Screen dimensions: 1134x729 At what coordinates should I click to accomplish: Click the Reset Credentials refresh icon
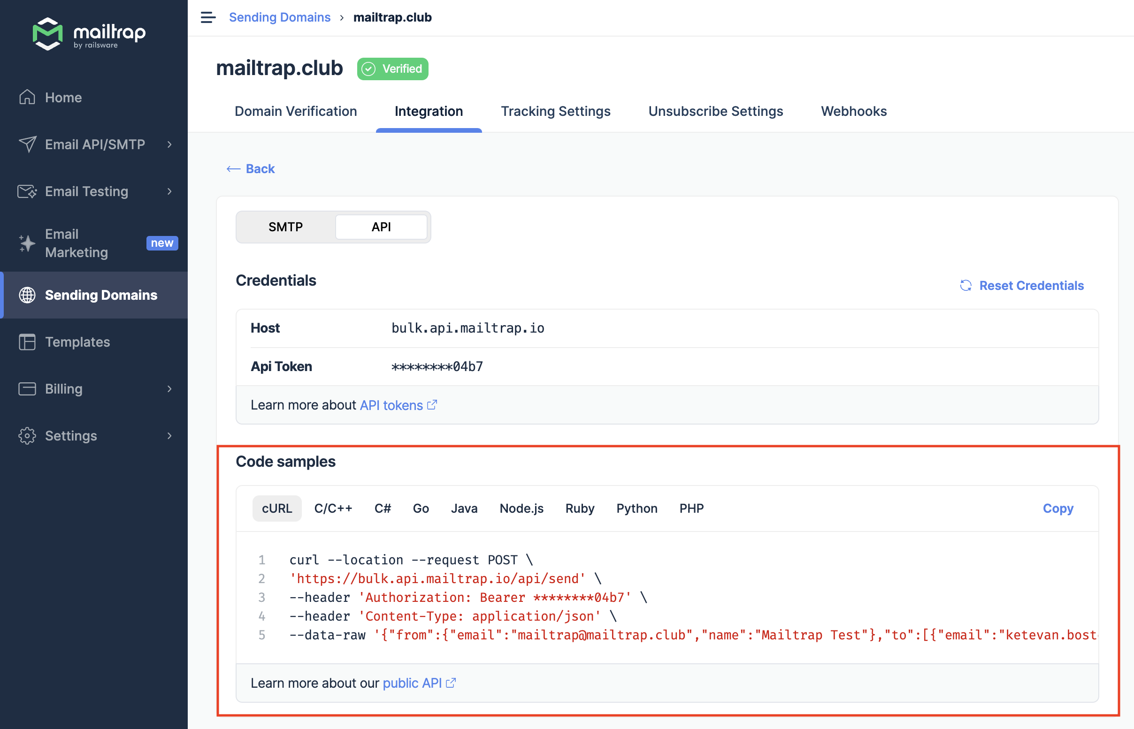(x=966, y=285)
